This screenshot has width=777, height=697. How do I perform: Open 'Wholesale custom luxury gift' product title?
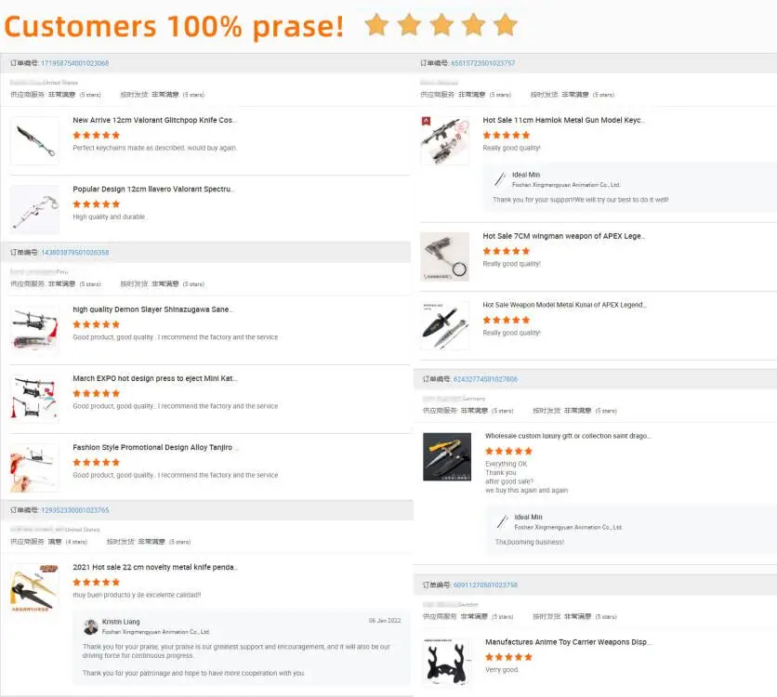[x=568, y=436]
